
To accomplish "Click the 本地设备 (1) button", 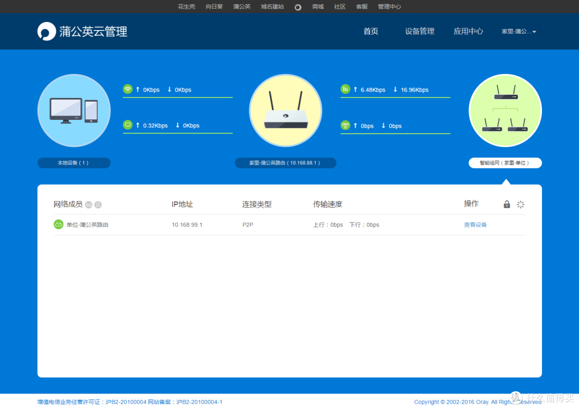I will coord(74,163).
